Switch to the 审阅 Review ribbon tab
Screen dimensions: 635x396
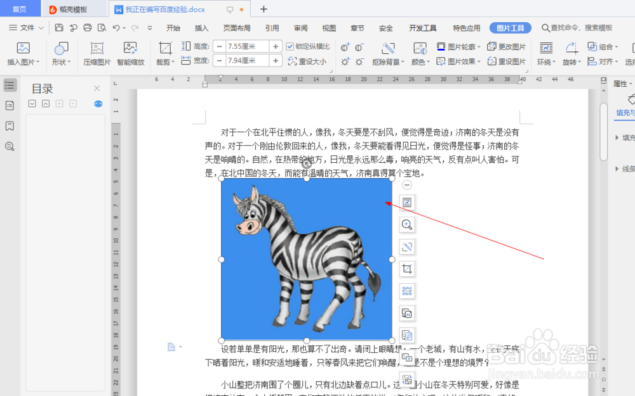point(300,28)
